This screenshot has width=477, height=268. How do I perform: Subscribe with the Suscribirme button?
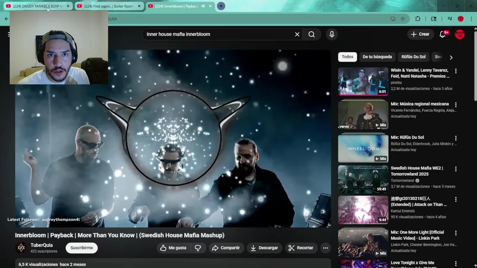(82, 248)
